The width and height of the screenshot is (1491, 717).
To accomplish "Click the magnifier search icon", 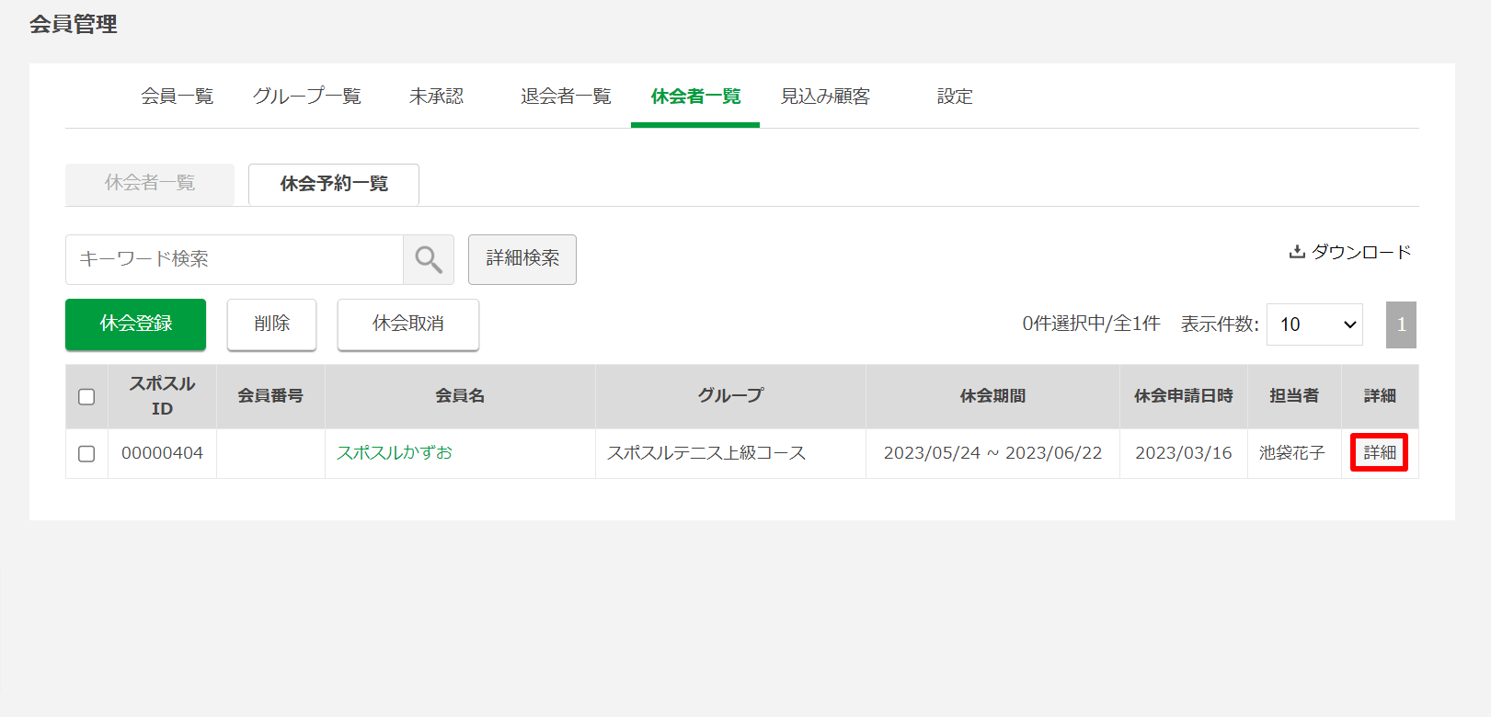I will pyautogui.click(x=429, y=259).
